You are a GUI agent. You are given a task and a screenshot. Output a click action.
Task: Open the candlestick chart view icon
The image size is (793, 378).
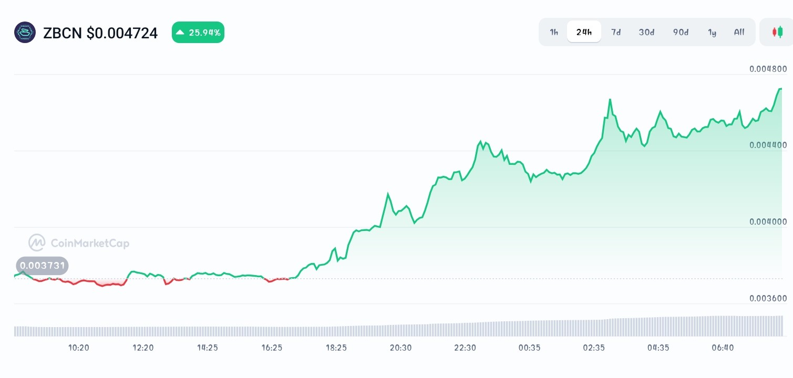(778, 32)
